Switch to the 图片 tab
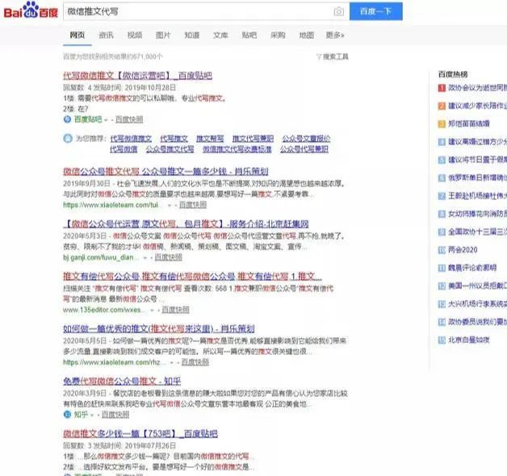 (x=163, y=35)
